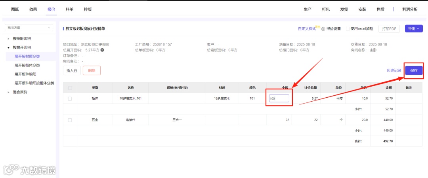Open the 自定义样式 link
428x178 pixels.
307,28
